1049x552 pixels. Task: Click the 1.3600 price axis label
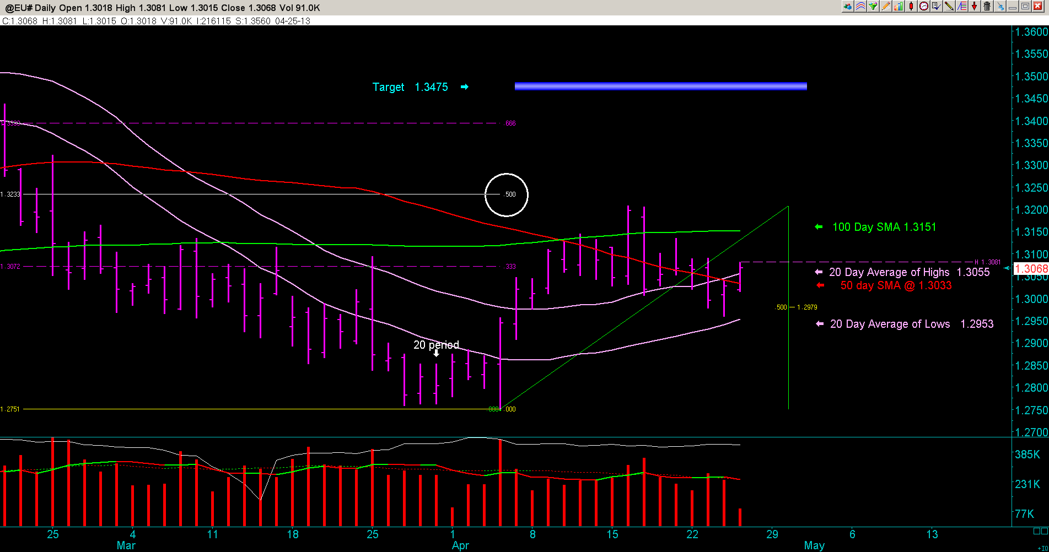click(x=1031, y=32)
